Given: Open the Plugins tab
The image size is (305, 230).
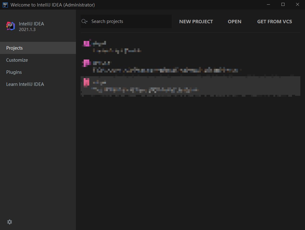Looking at the screenshot, I should click(x=38, y=72).
